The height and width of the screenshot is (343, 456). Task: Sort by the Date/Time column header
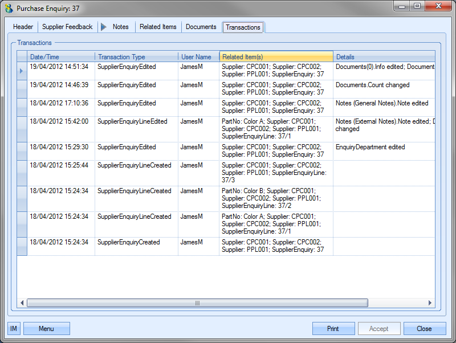tap(61, 57)
